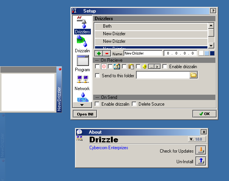
Task: Click the Setup wrench title bar icon
Action: point(74,11)
